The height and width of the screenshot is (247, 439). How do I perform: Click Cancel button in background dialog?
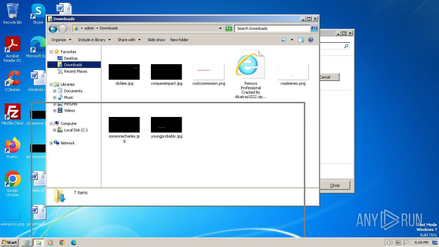tap(329, 77)
